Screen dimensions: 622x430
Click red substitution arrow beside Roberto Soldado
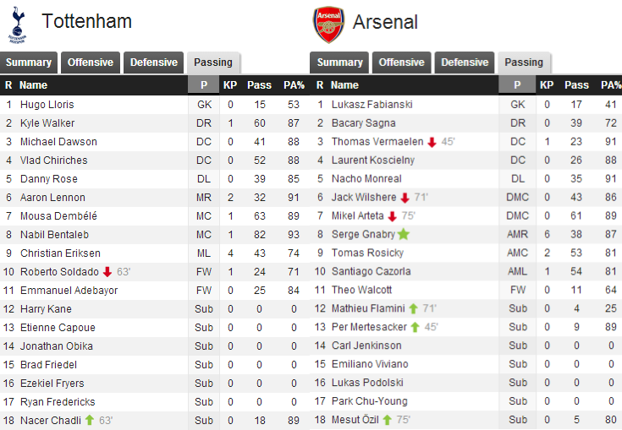tap(107, 272)
